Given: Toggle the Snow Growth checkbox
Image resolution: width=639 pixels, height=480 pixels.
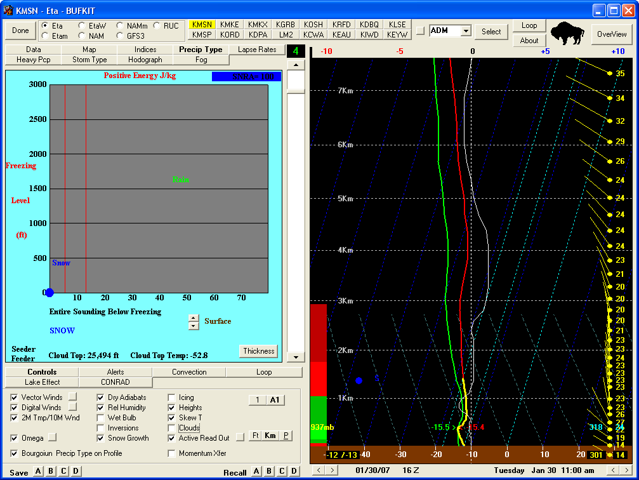Looking at the screenshot, I should point(101,438).
